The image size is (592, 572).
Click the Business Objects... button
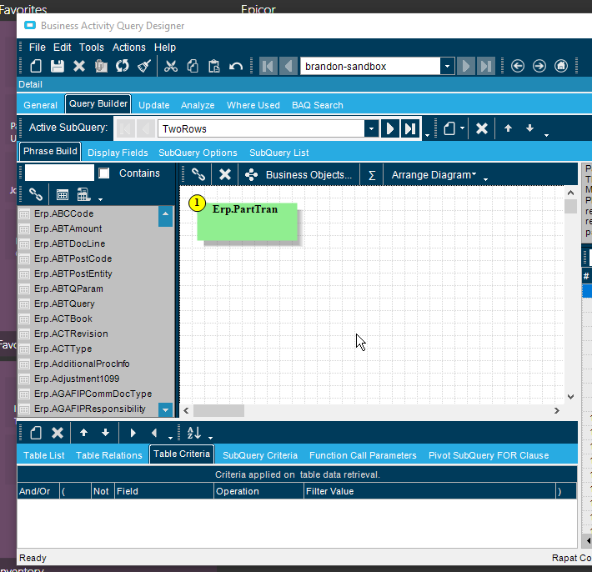(299, 175)
